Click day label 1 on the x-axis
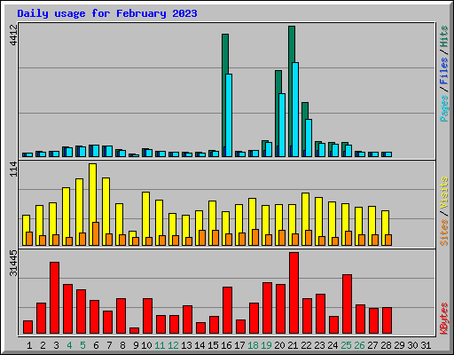The width and height of the screenshot is (454, 355). pyautogui.click(x=29, y=345)
